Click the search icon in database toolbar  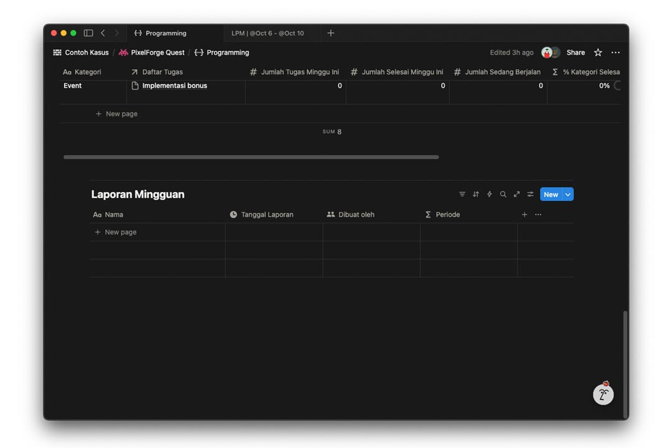coord(503,194)
